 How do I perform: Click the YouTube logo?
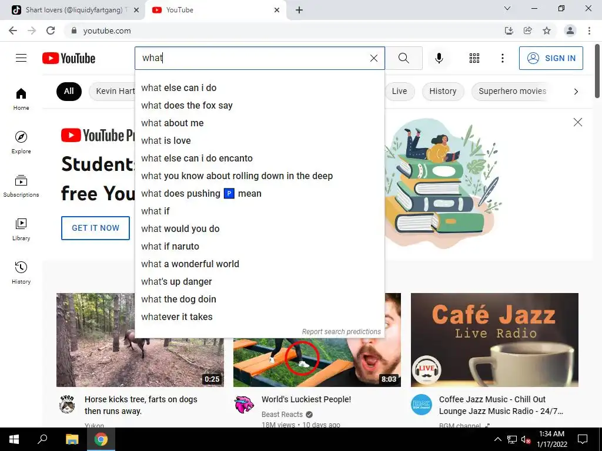(x=69, y=58)
